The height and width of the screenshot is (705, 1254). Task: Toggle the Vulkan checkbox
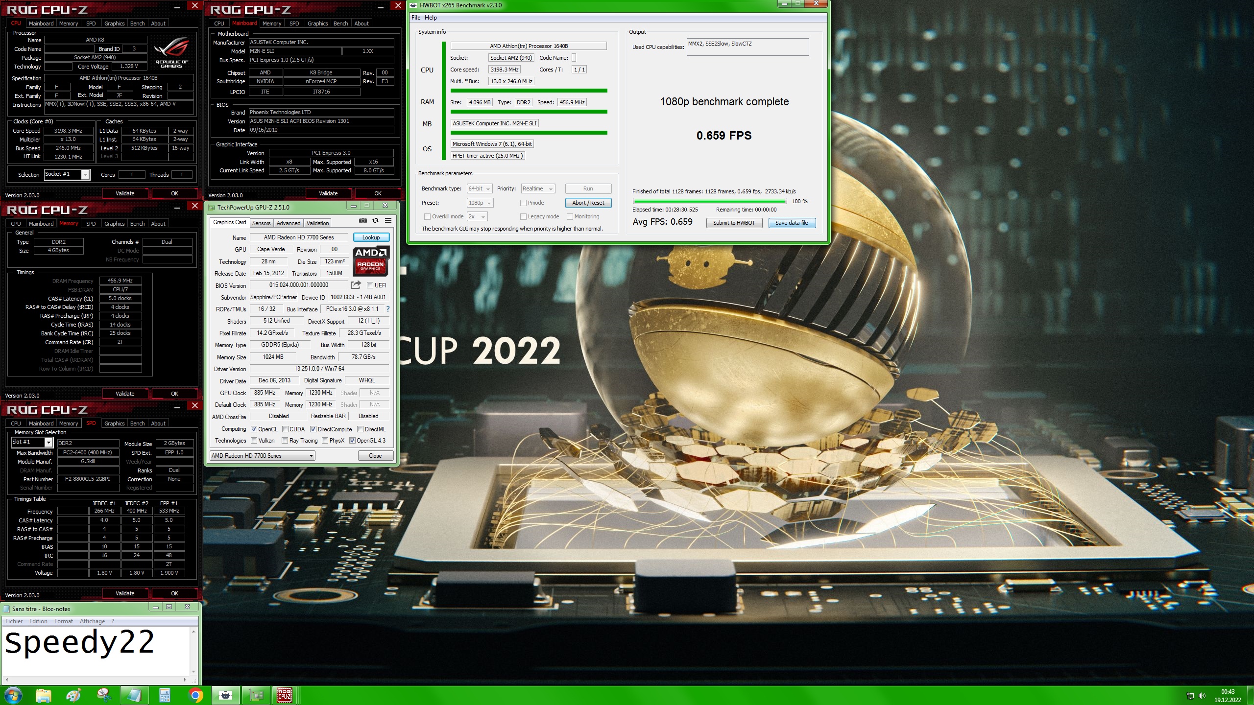click(x=254, y=441)
